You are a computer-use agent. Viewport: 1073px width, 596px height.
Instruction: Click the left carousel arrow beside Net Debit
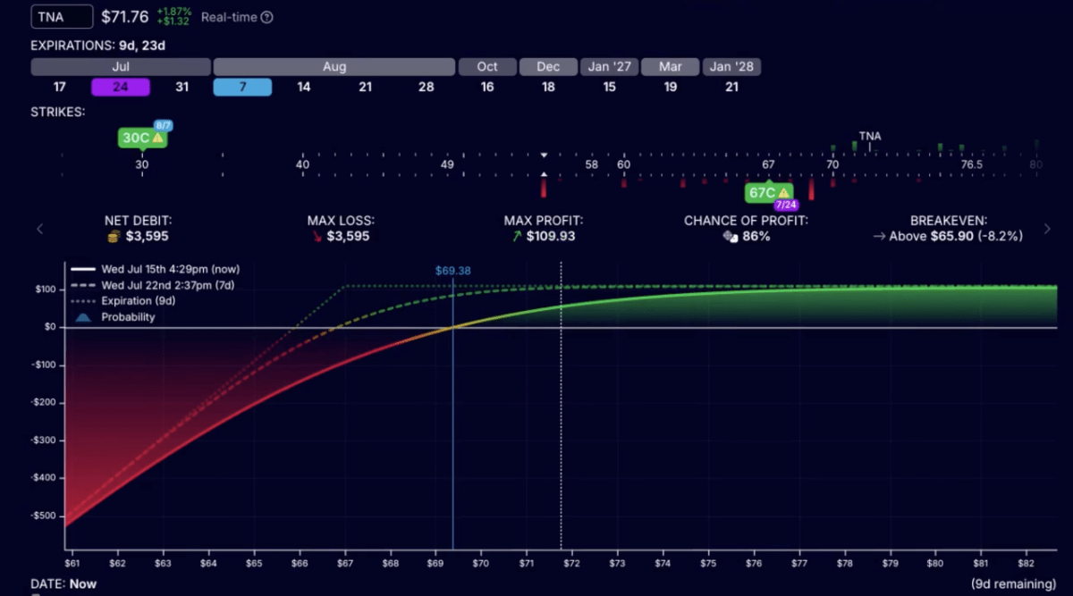(39, 229)
